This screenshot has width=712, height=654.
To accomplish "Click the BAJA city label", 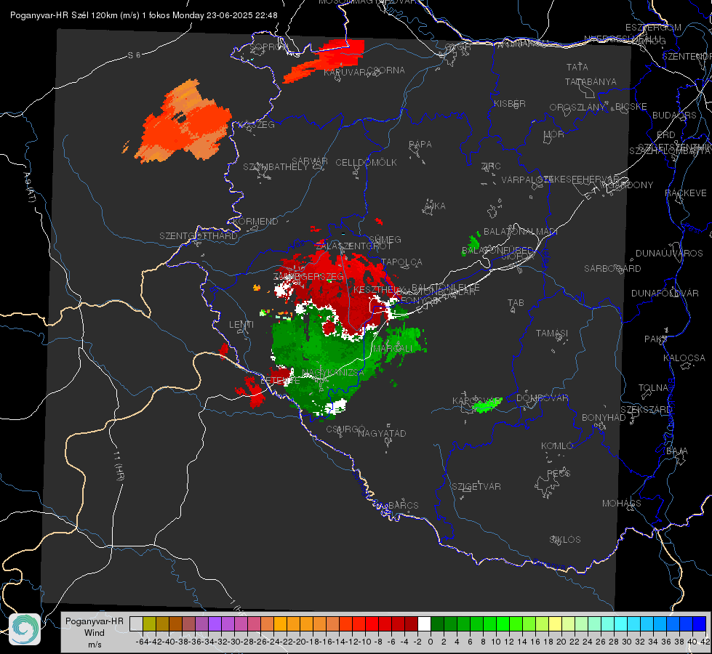I will 677,451.
